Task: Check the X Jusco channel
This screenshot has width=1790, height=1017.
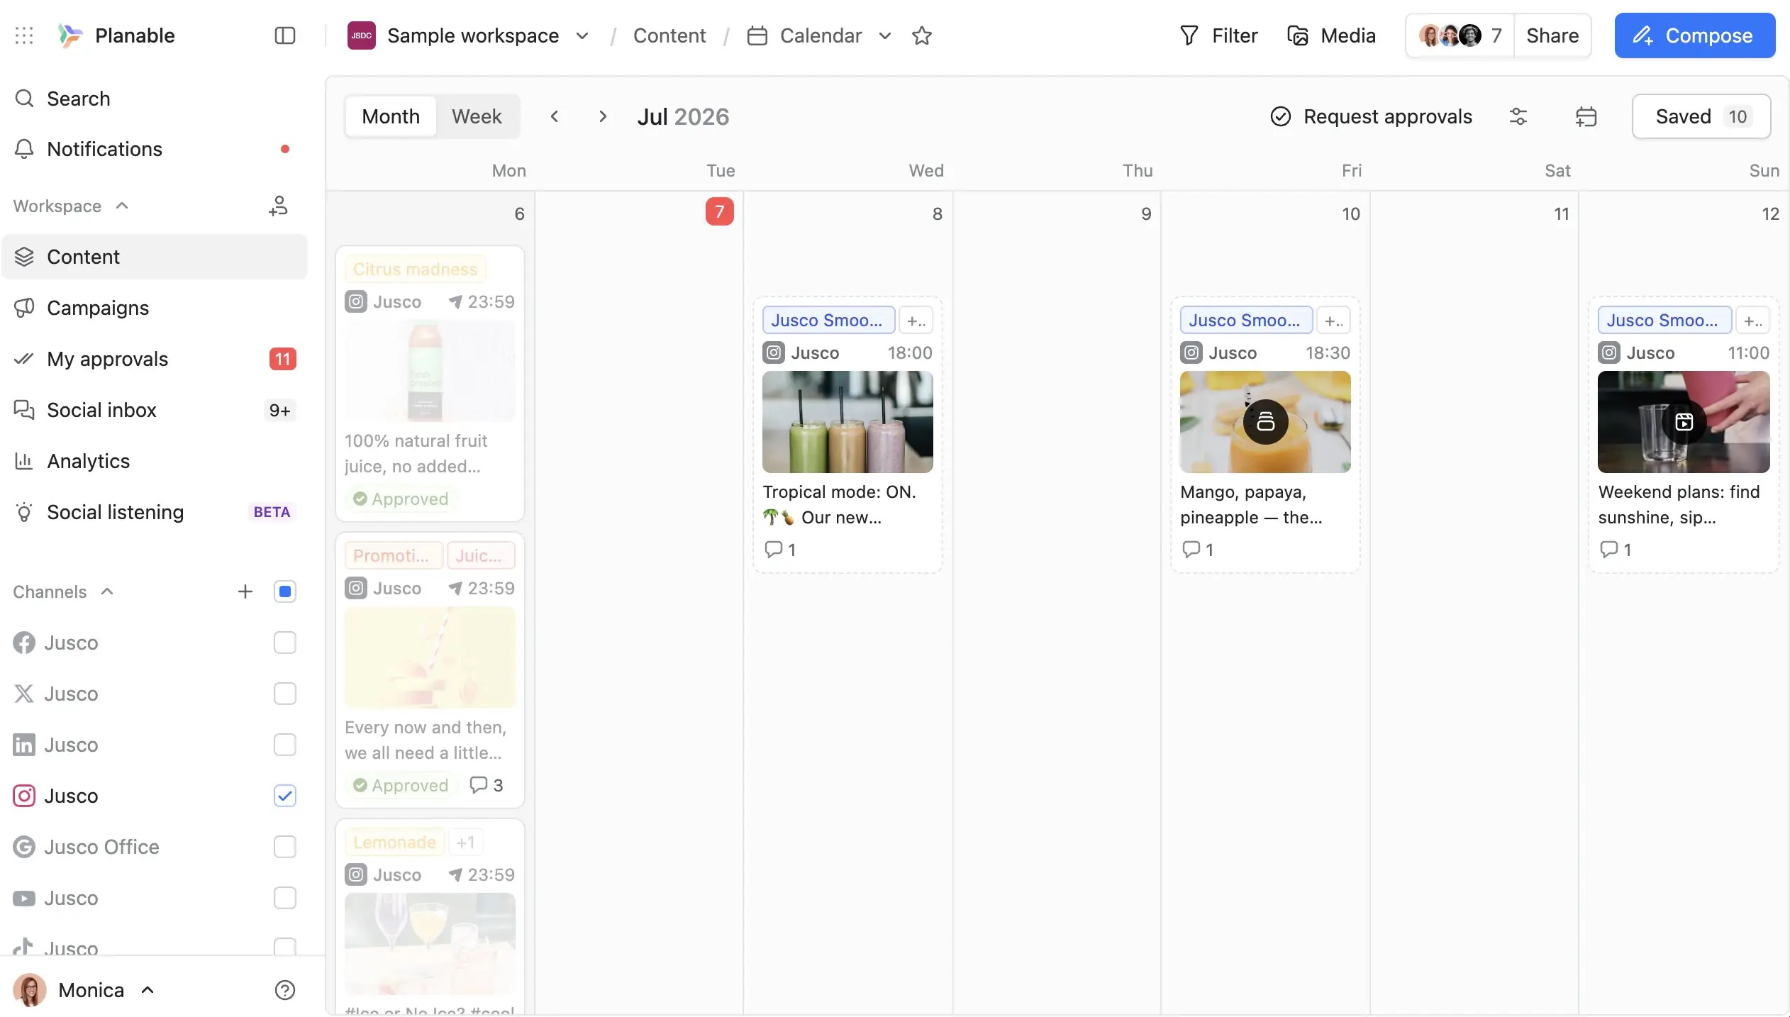Action: 284,694
